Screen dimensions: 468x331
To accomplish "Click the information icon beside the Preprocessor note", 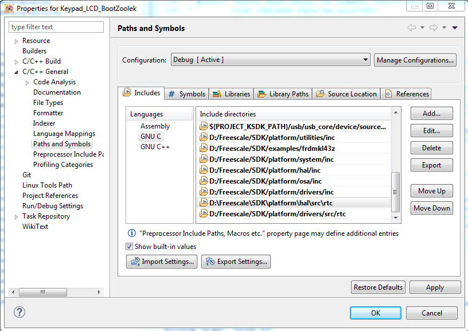I will click(132, 233).
